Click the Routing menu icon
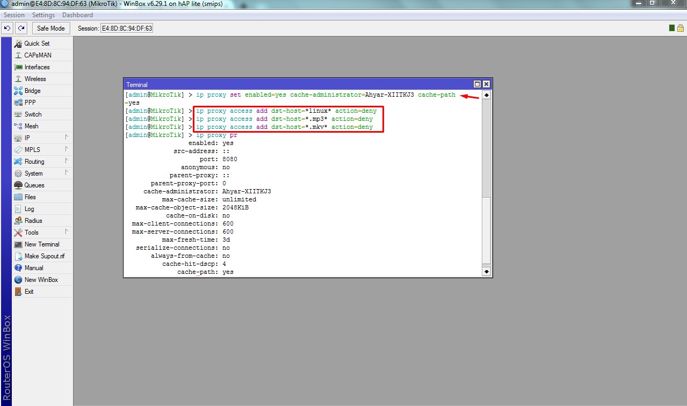 pos(18,162)
